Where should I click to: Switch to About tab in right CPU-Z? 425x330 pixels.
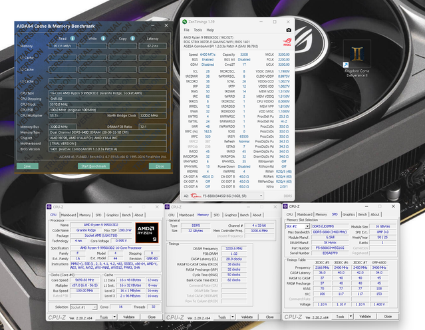click(375, 214)
